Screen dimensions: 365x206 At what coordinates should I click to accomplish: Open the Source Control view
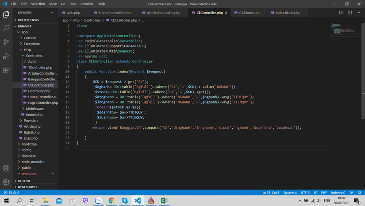pos(6,42)
